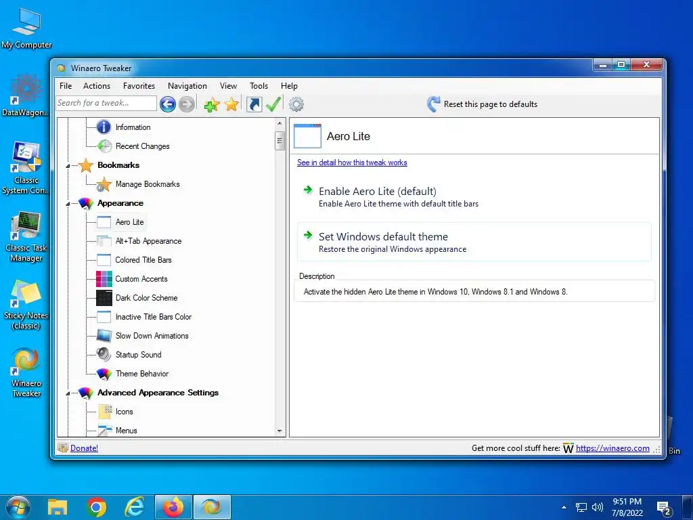This screenshot has height=520, width=693.
Task: Click the Icons tree item icon
Action: [x=105, y=412]
